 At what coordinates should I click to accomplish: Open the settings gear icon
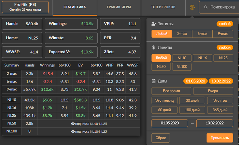click(192, 7)
